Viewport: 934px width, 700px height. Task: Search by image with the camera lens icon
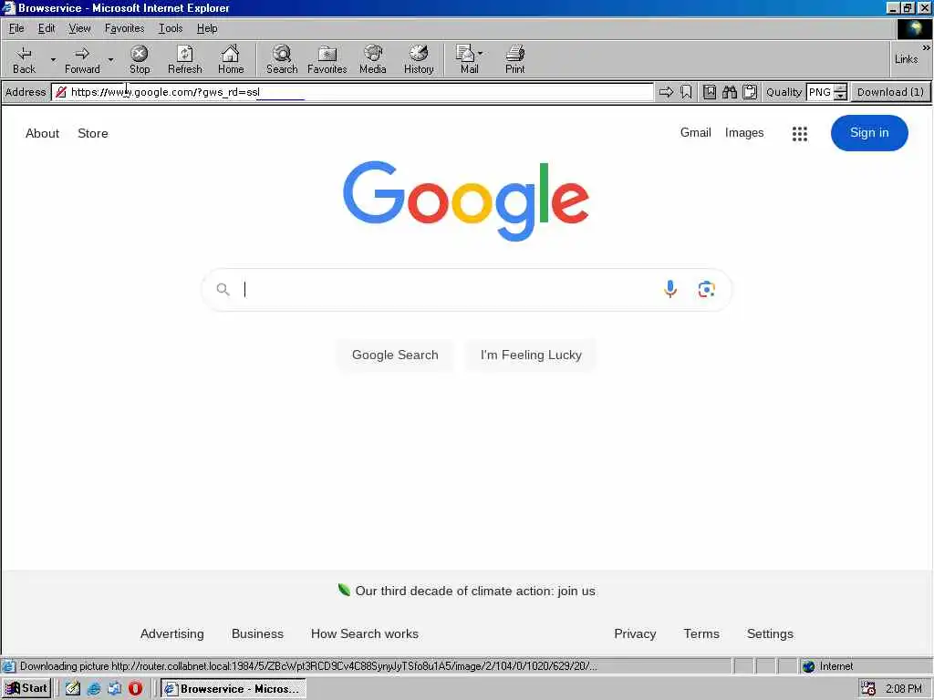tap(707, 289)
